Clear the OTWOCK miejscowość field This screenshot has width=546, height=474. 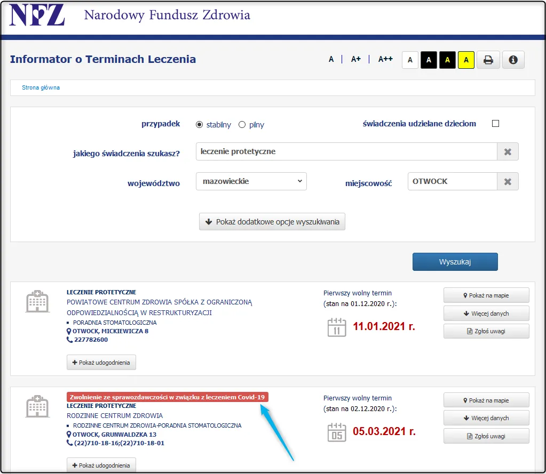pyautogui.click(x=507, y=181)
